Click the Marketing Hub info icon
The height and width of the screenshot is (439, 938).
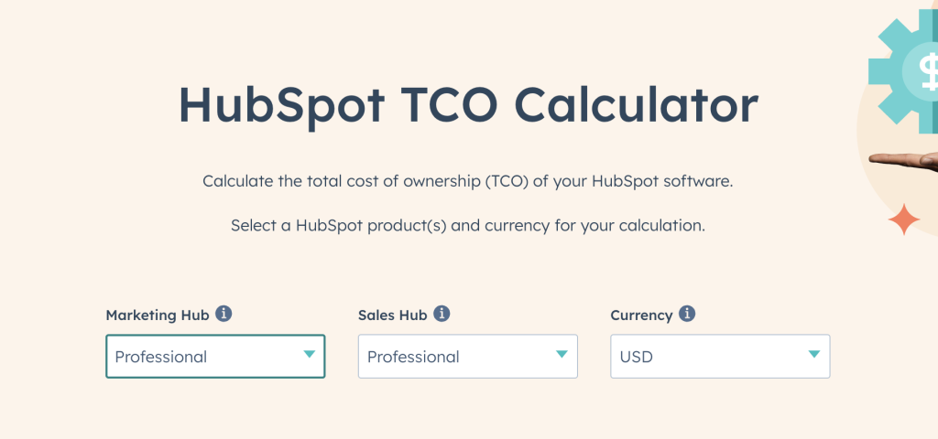(x=224, y=314)
